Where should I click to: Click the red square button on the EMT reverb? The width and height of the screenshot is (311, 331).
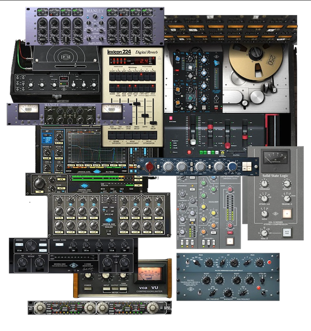(x=189, y=152)
